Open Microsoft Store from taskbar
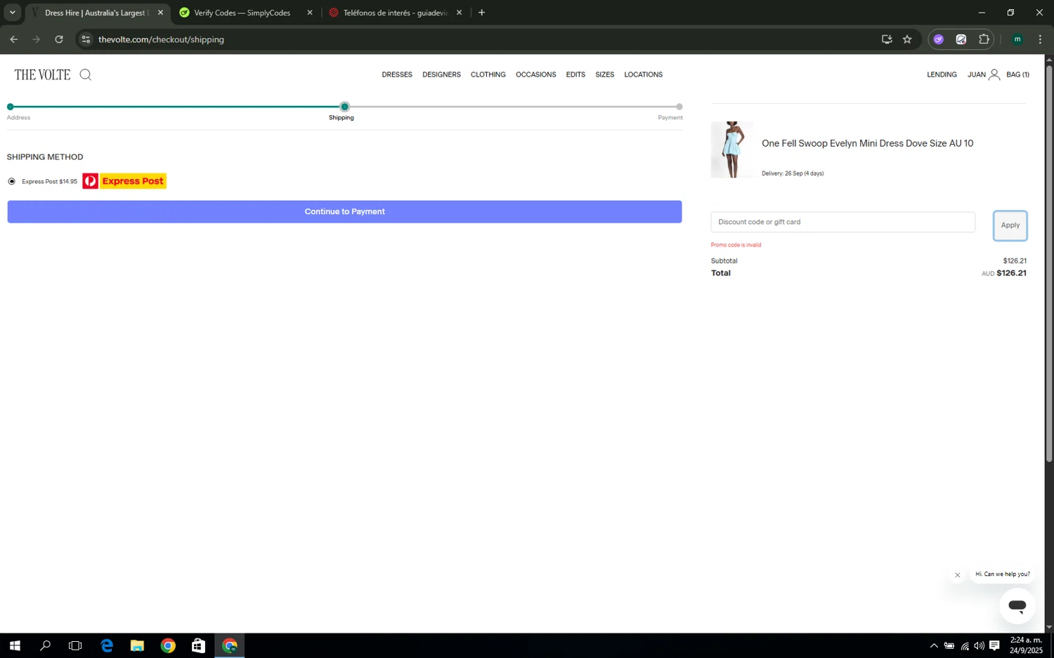1054x658 pixels. point(198,645)
